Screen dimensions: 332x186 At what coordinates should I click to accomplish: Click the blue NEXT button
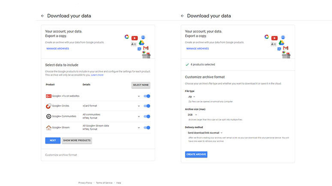pyautogui.click(x=53, y=140)
